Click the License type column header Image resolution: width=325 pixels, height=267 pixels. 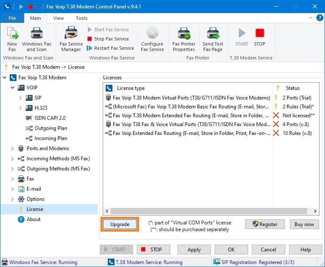[188, 88]
